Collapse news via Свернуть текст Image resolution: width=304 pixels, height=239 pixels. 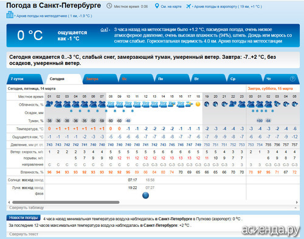[24, 234]
